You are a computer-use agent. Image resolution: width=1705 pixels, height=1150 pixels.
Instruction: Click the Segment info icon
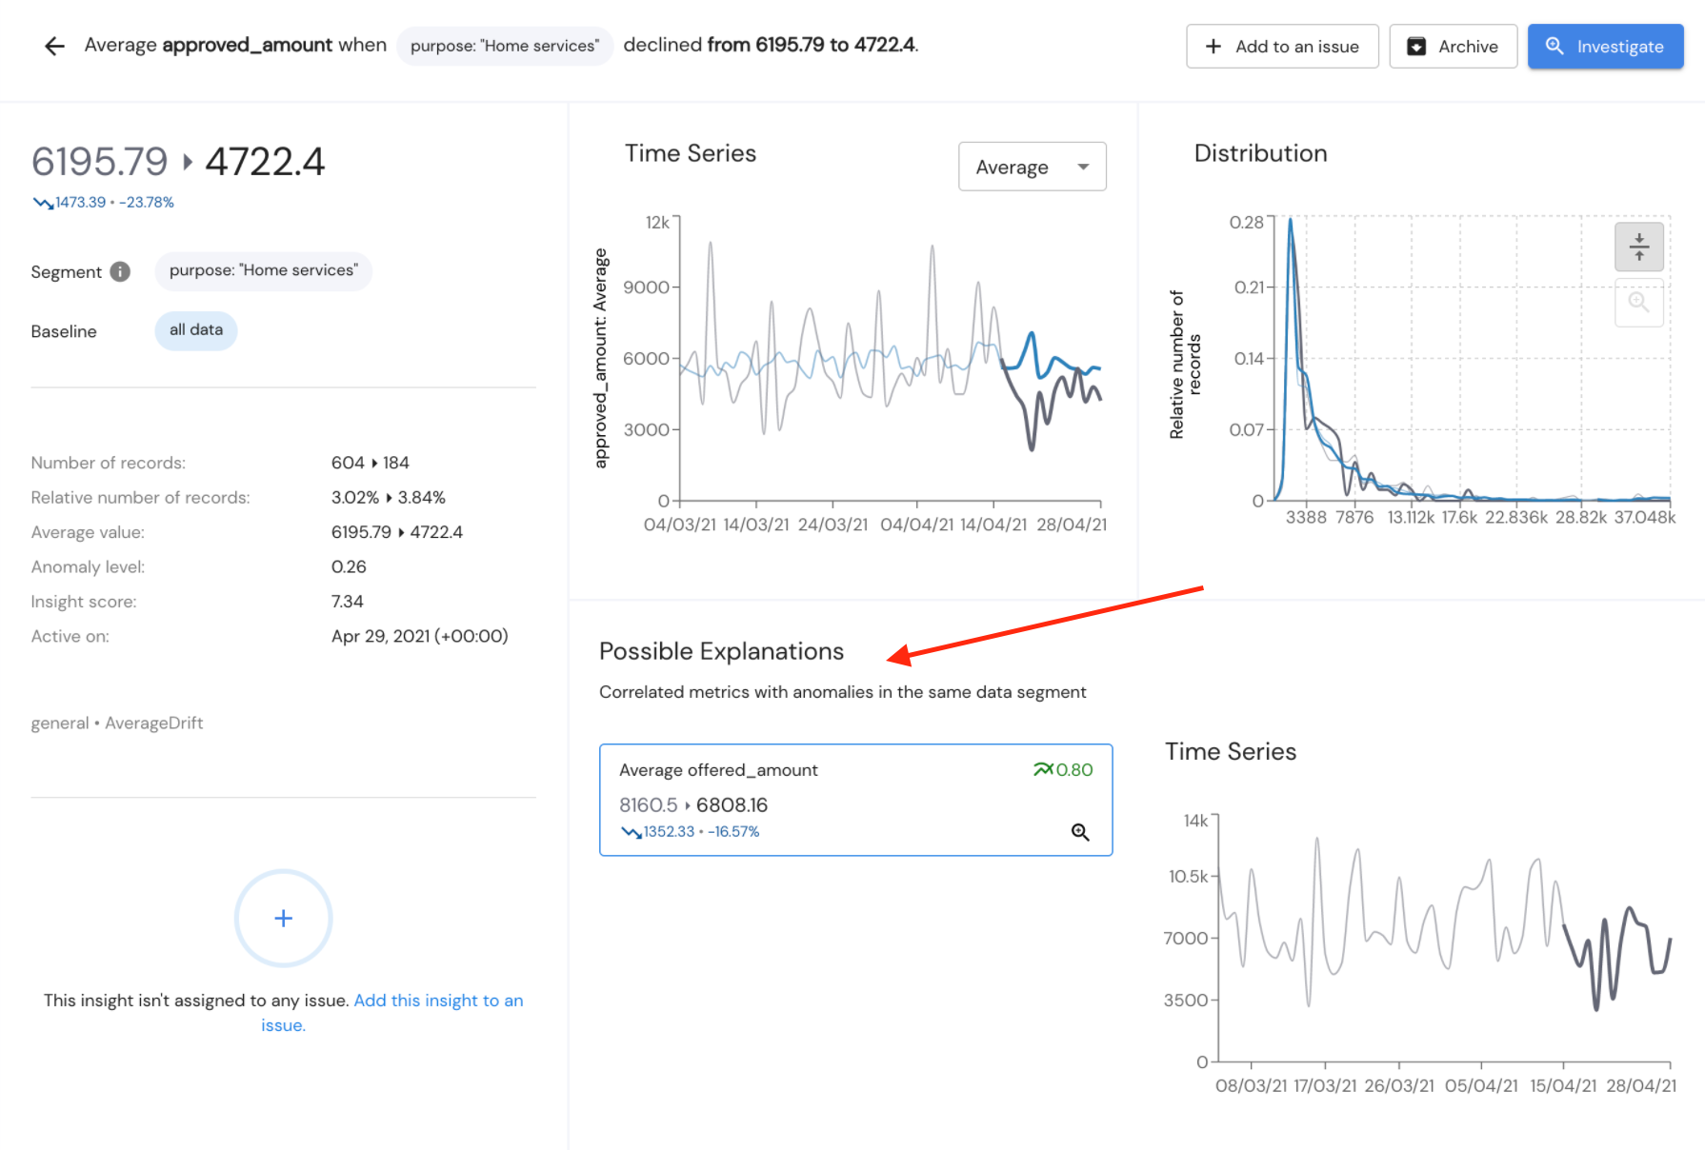coord(120,272)
